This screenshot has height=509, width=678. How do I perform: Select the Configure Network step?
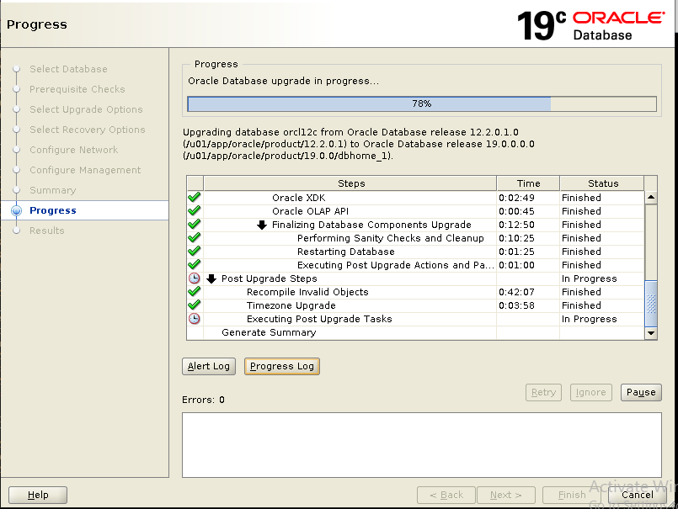pos(73,150)
